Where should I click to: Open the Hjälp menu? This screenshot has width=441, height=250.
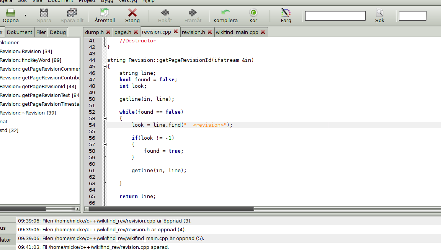pos(149,2)
